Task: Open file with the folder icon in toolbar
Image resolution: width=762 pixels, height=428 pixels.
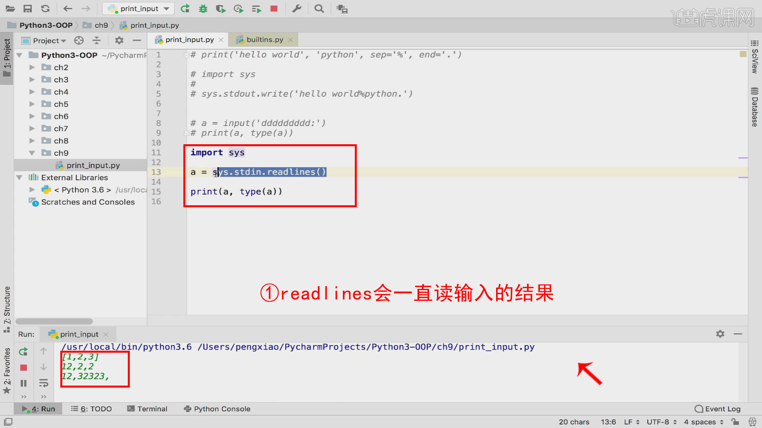Action: point(10,8)
